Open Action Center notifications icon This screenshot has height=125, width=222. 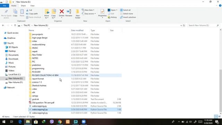click(x=217, y=122)
